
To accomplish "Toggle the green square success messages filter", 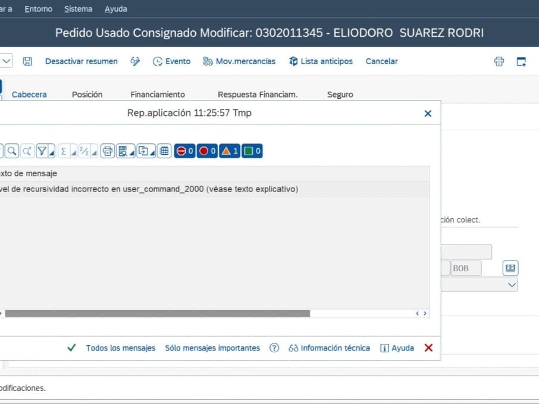I will click(x=252, y=151).
